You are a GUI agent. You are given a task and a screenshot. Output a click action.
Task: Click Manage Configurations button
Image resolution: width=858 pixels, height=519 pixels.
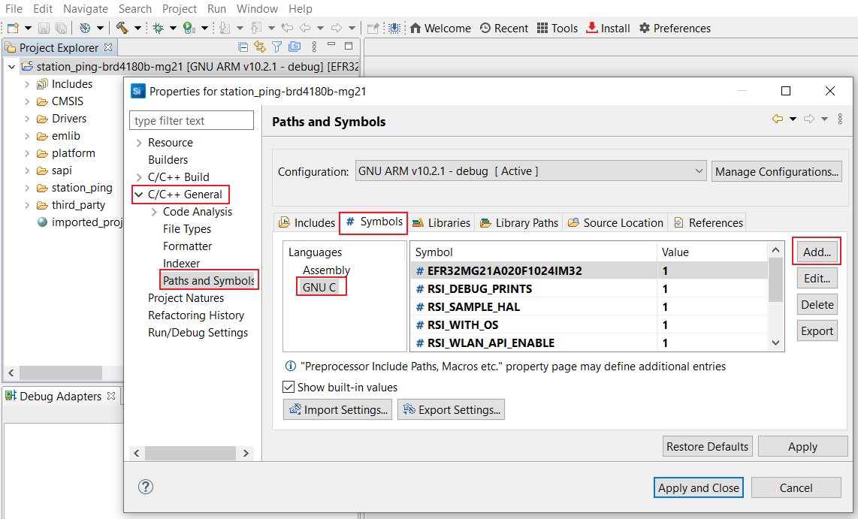click(776, 170)
